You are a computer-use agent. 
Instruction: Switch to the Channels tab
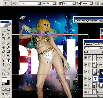[96, 44]
